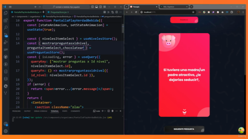Click the src breadcrumb segment
The image size is (248, 139).
click(13, 16)
